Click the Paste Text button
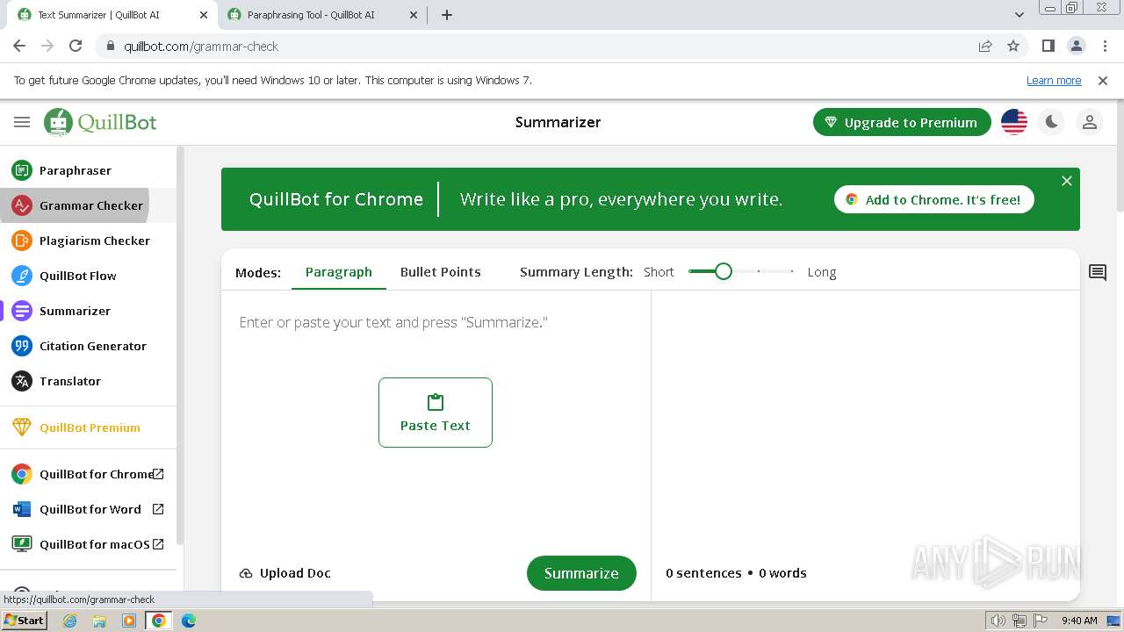1124x632 pixels. [x=436, y=413]
